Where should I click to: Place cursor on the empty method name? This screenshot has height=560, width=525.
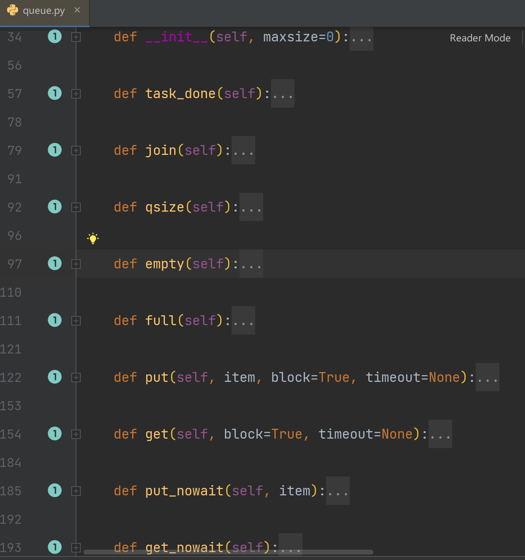pyautogui.click(x=165, y=264)
